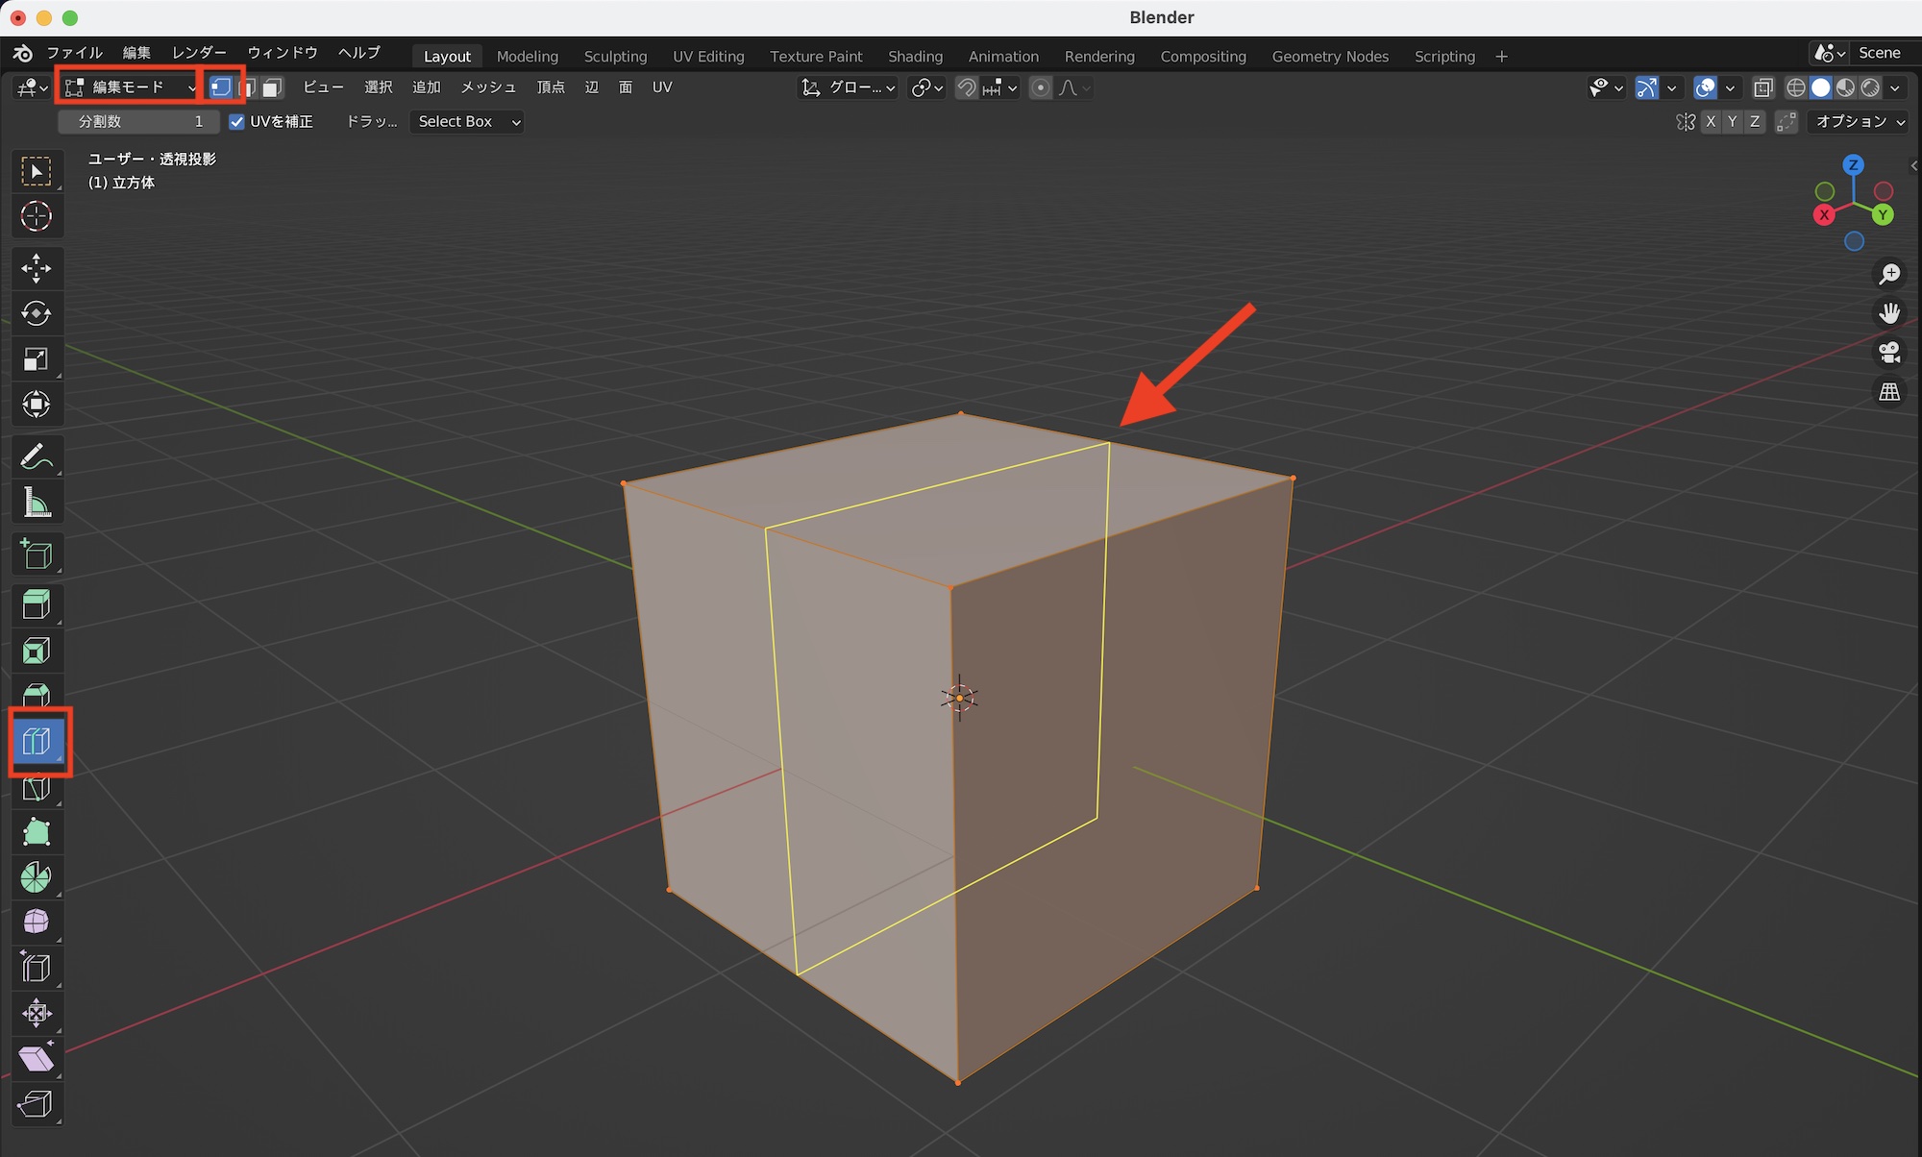Select the Loop Cut tool
This screenshot has height=1157, width=1922.
(37, 741)
